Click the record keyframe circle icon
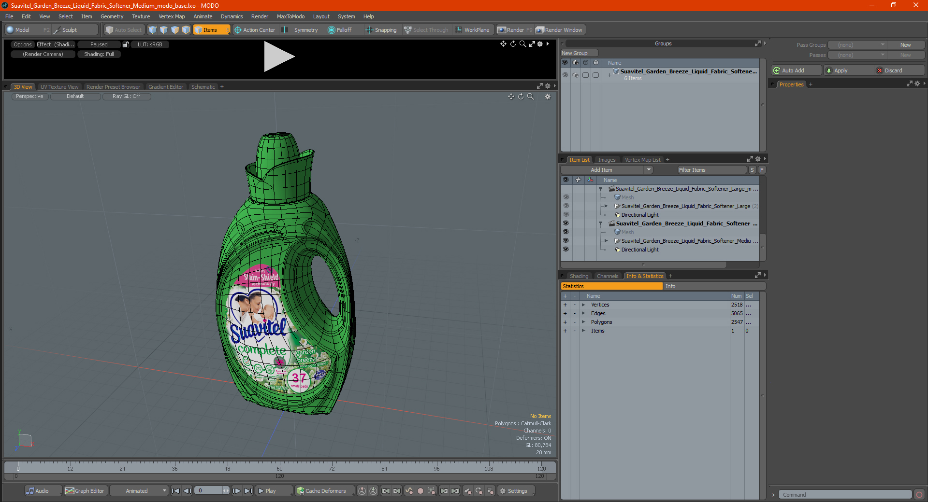The image size is (928, 502). tap(420, 491)
